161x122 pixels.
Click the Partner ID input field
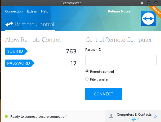click(x=121, y=60)
